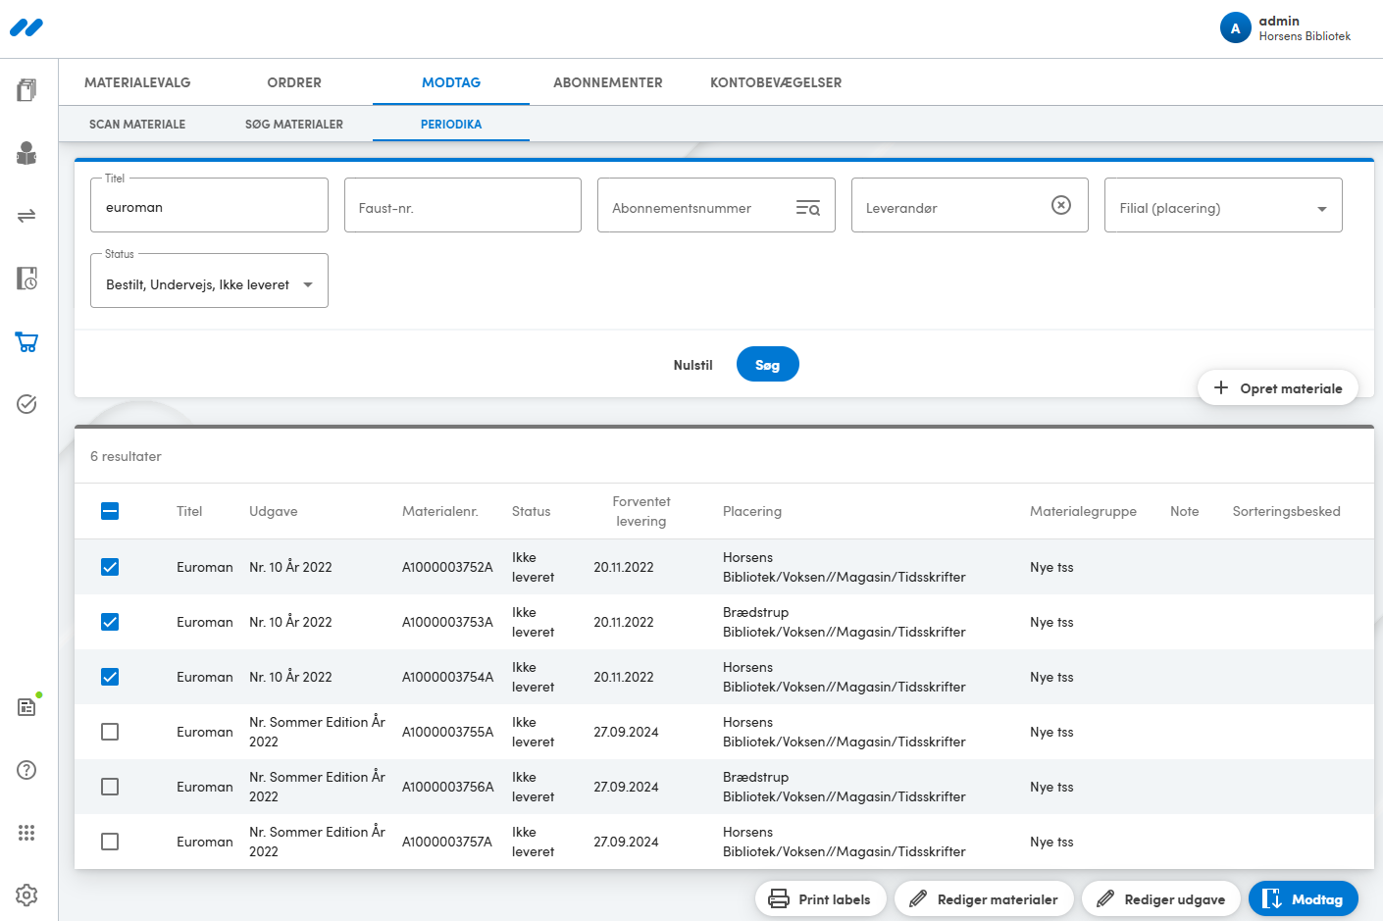1383x921 pixels.
Task: Click the Faust-nr. input field
Action: [x=463, y=205]
